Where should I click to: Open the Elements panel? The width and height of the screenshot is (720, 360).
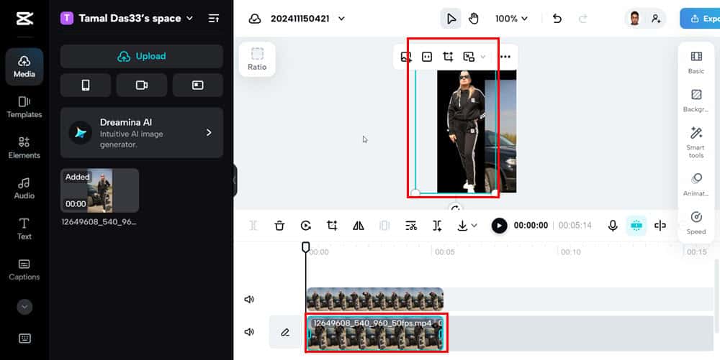coord(24,147)
